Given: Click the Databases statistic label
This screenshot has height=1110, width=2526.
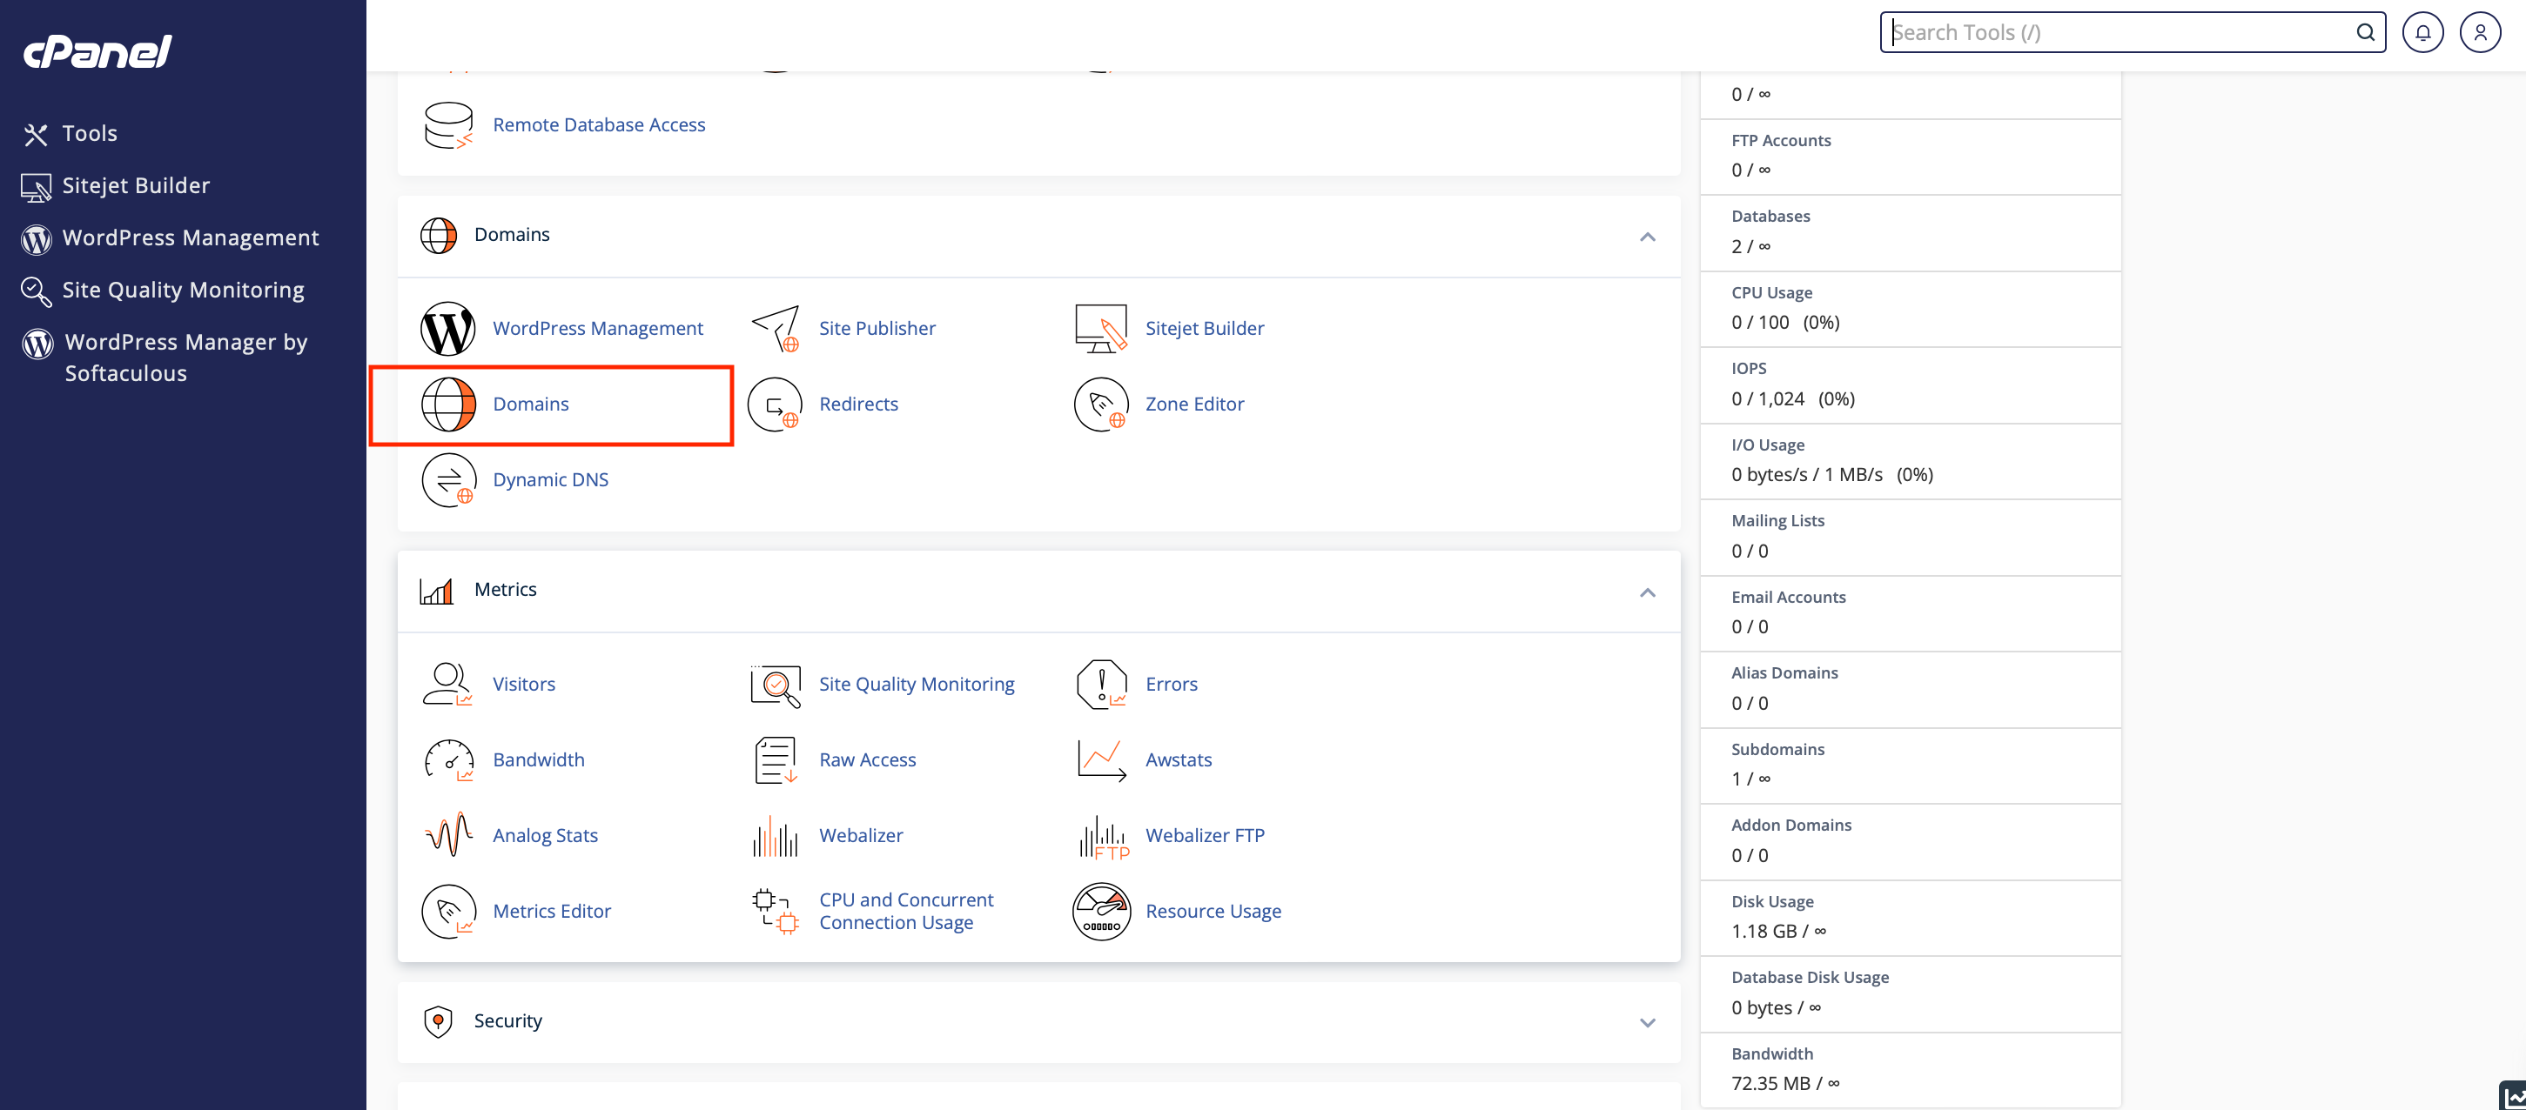Looking at the screenshot, I should 1770,217.
